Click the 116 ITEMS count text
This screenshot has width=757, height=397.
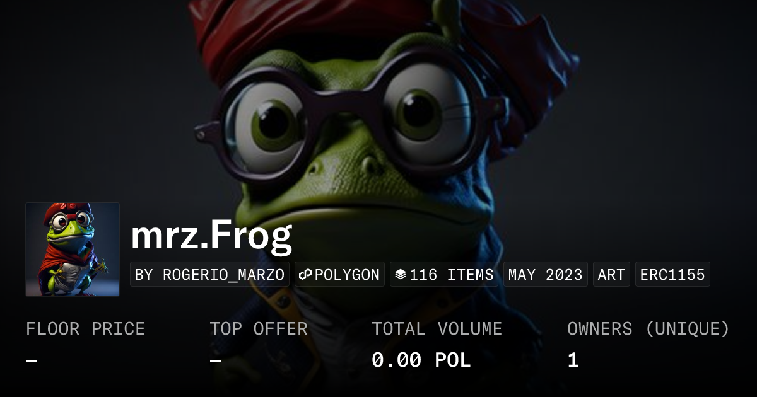(x=451, y=275)
